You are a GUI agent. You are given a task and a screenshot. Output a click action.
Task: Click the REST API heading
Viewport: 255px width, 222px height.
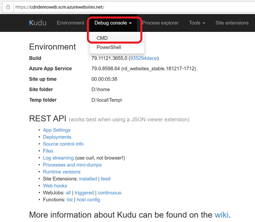click(x=48, y=119)
